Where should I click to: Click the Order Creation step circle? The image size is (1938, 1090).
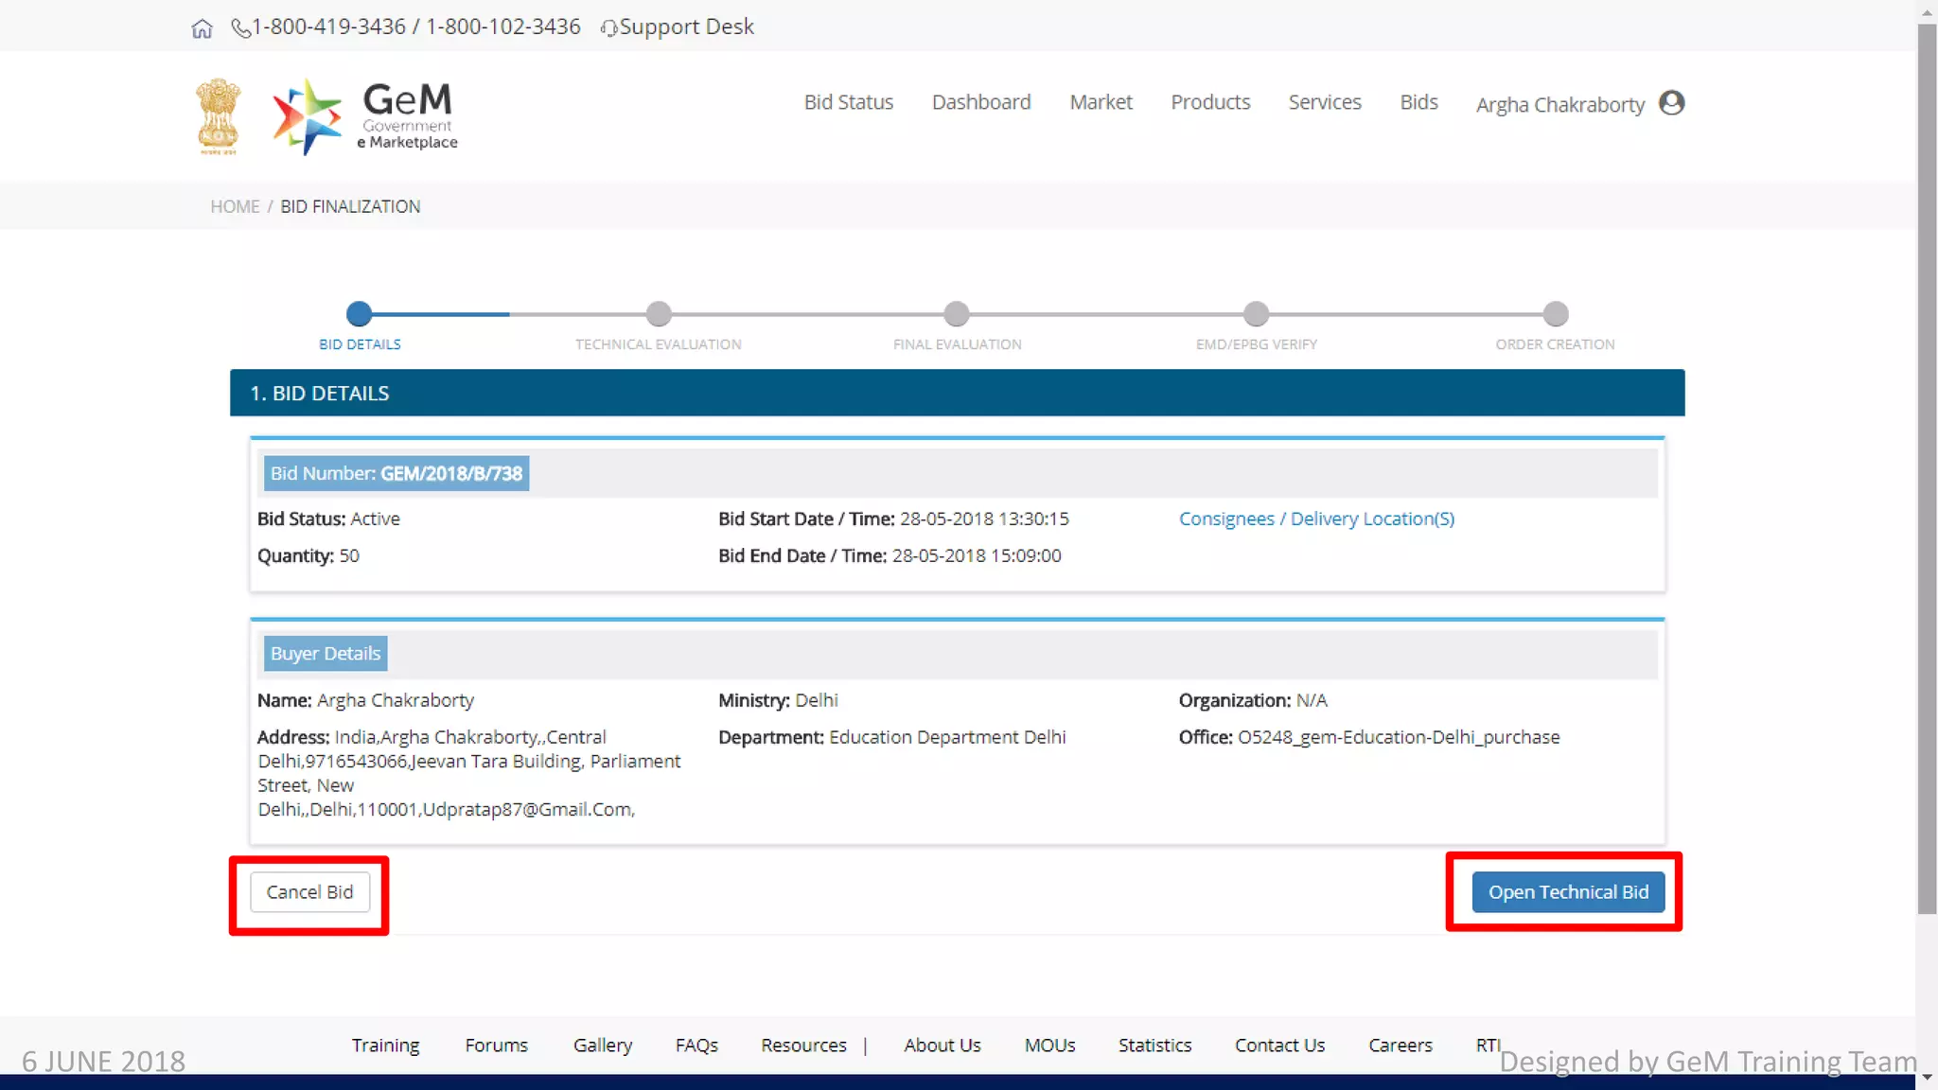(x=1555, y=313)
